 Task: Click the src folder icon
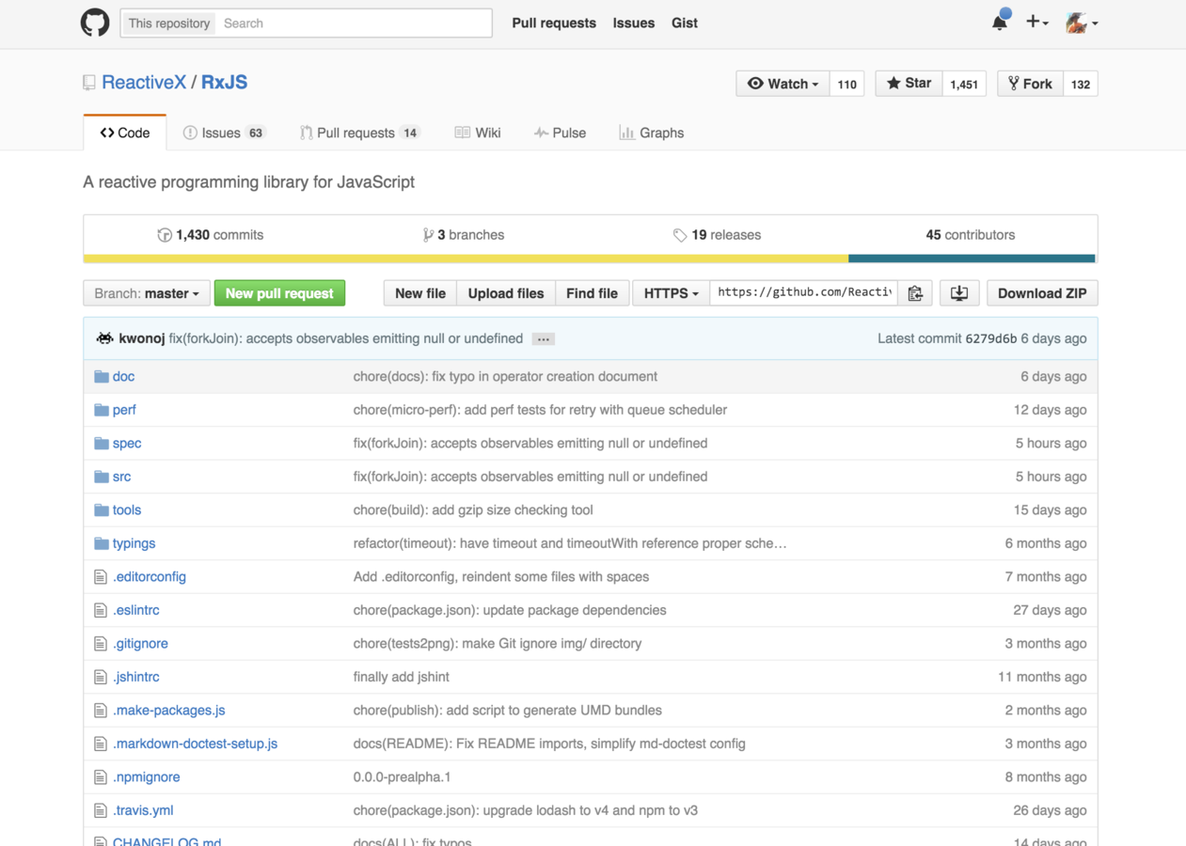coord(101,477)
